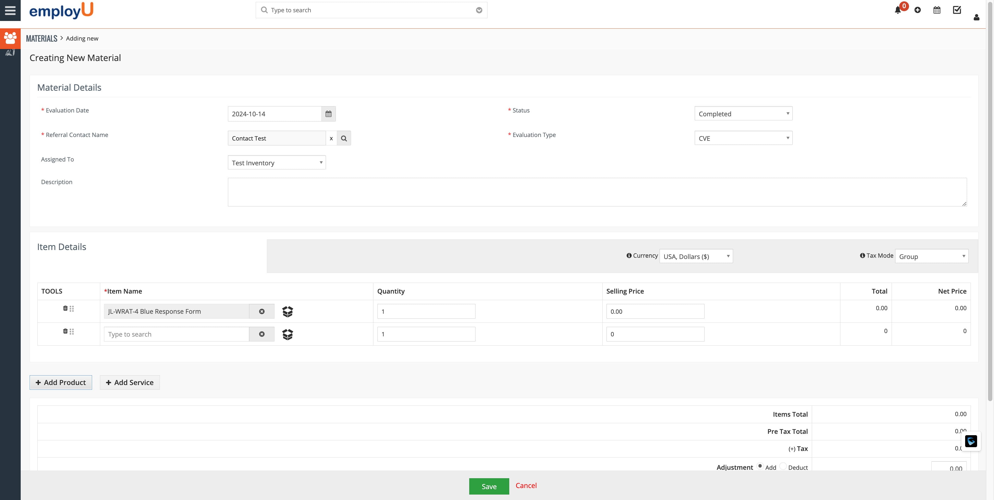The width and height of the screenshot is (994, 500).
Task: Open product picker for second item row
Action: point(288,334)
